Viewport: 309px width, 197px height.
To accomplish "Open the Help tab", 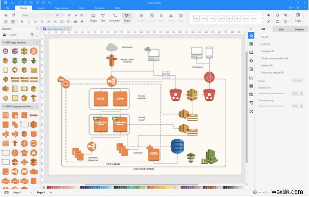I will point(118,8).
